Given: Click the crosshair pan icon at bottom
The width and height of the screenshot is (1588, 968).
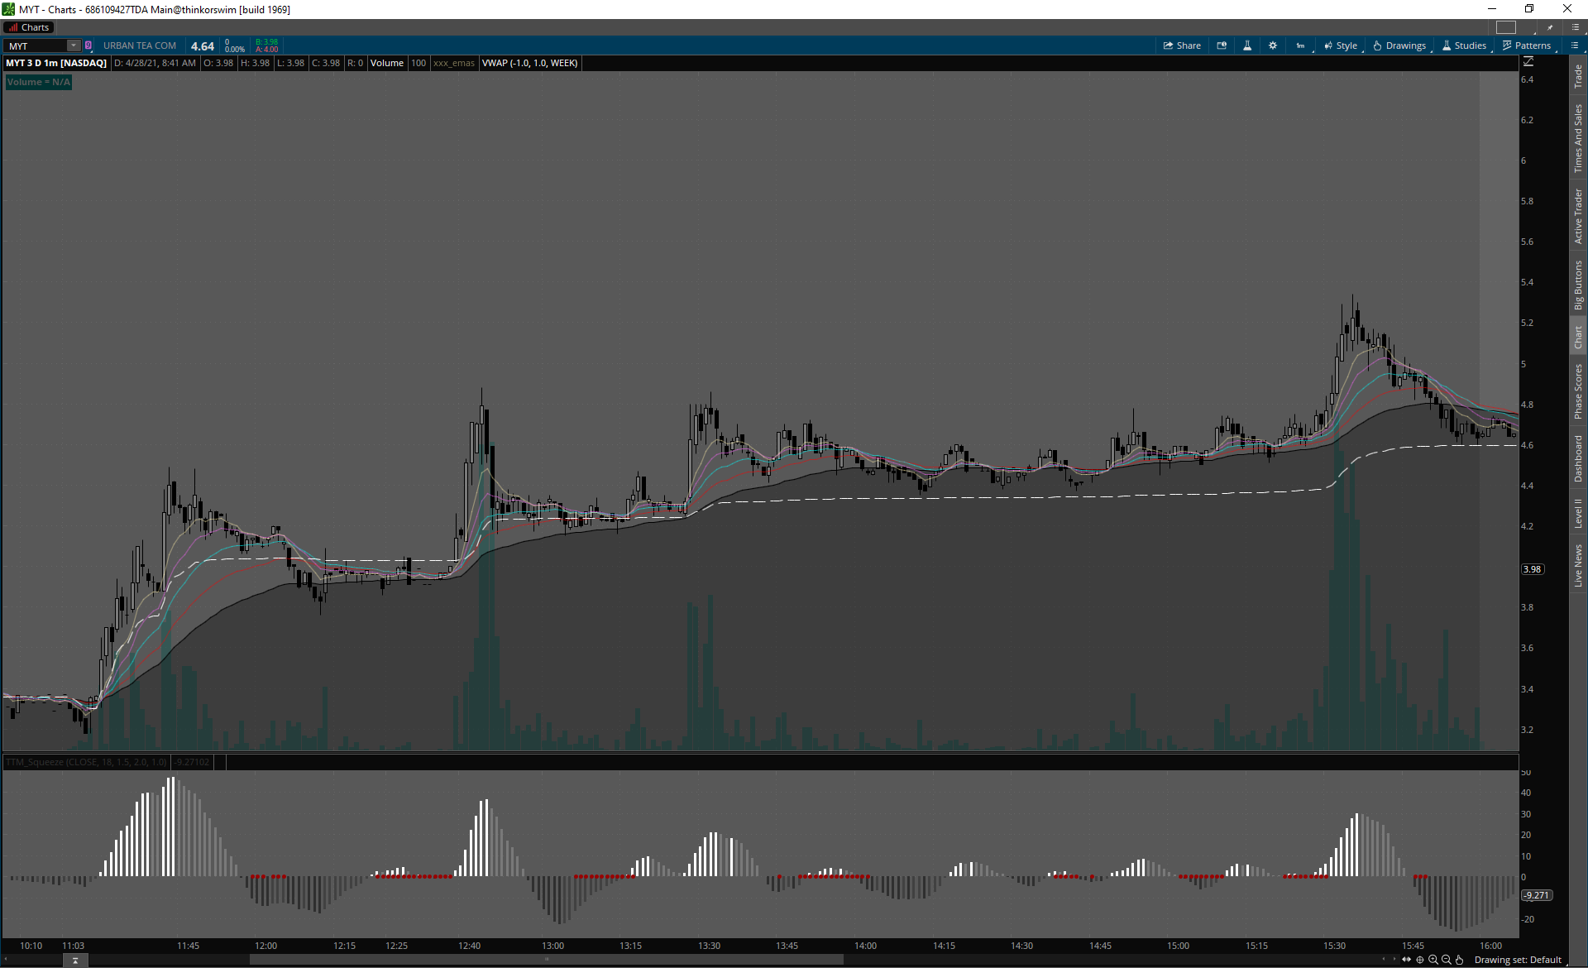Looking at the screenshot, I should click(1420, 960).
